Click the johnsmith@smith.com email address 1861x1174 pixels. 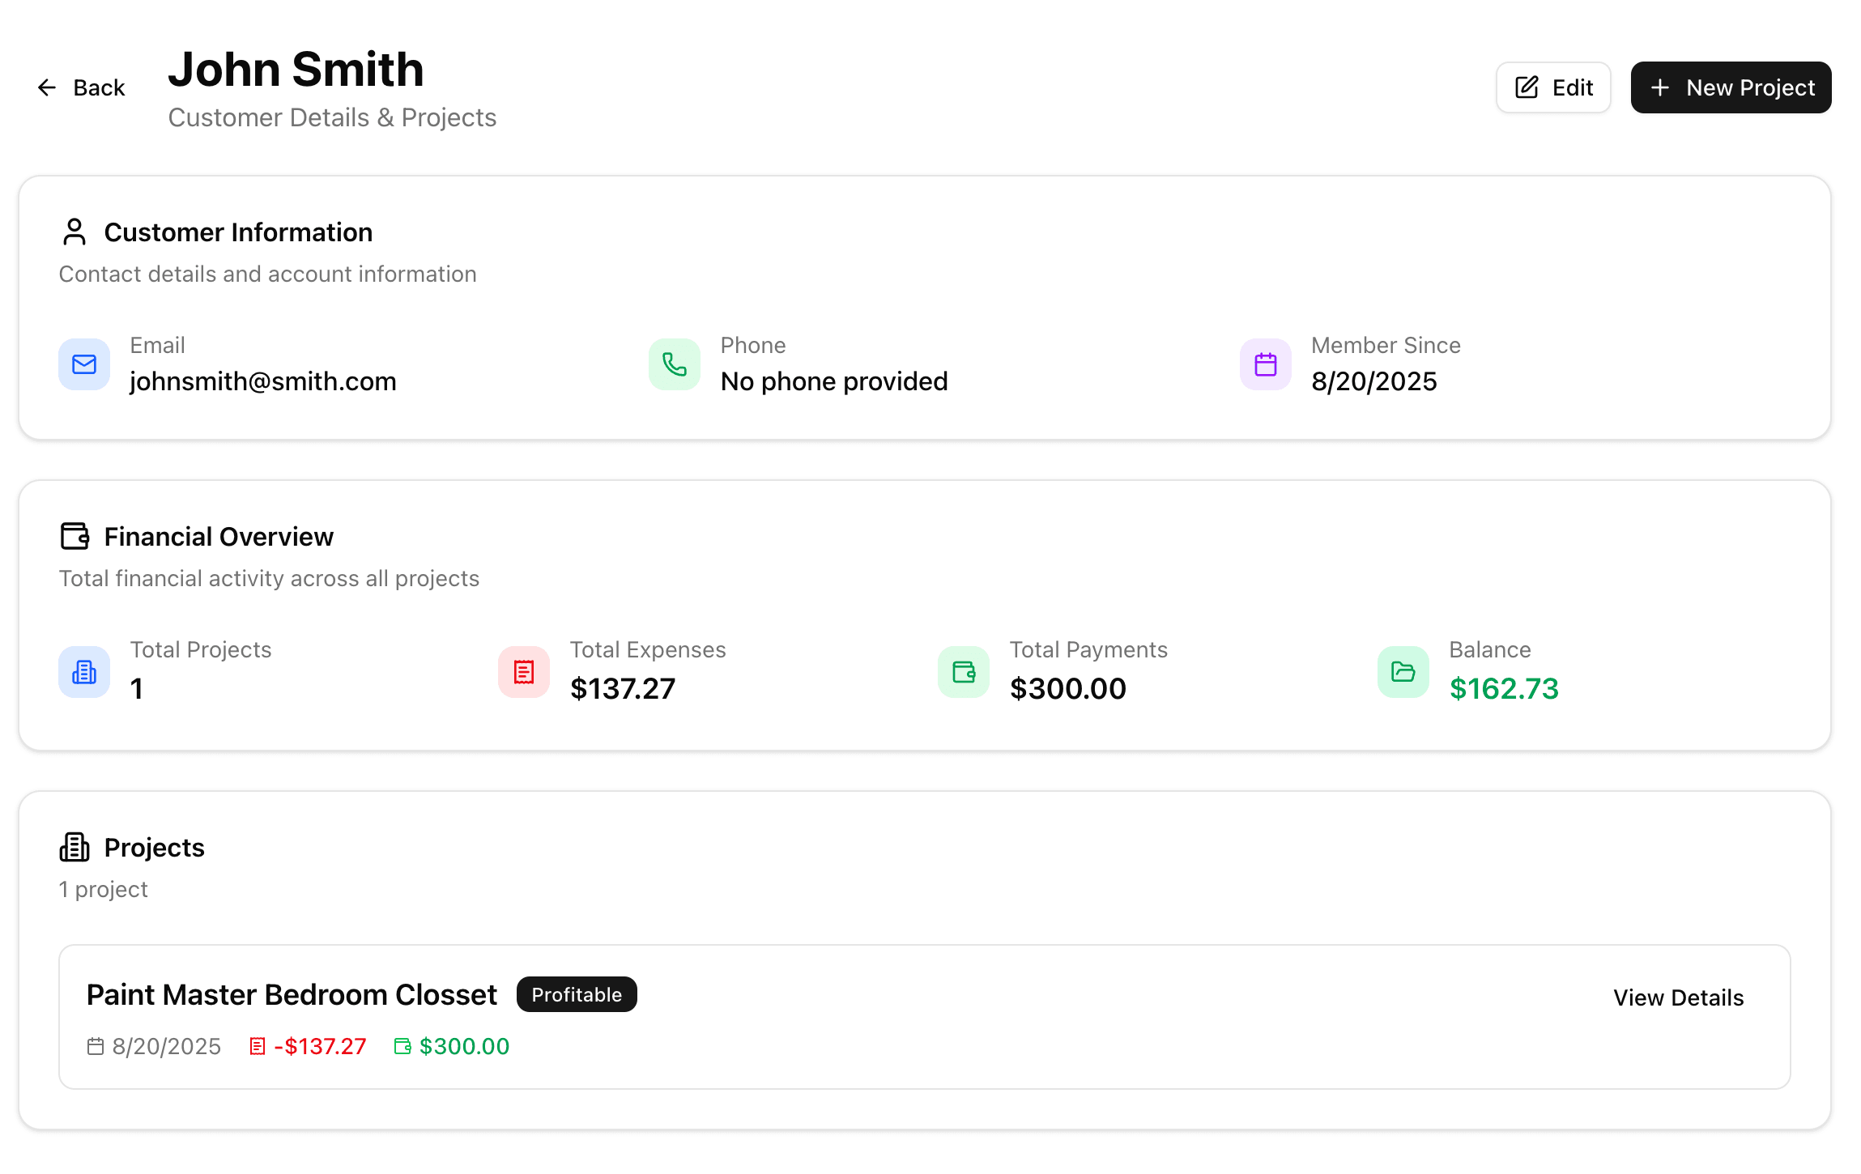coord(263,381)
